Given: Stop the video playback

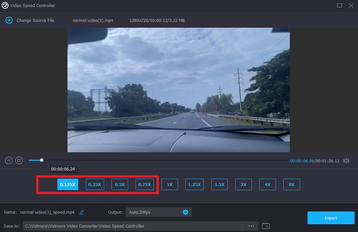Looking at the screenshot, I should point(19,160).
